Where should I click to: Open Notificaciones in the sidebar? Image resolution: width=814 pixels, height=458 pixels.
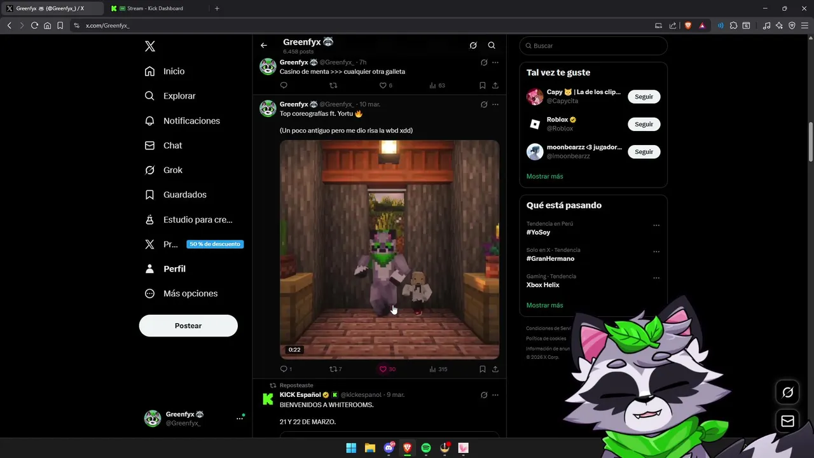182,121
